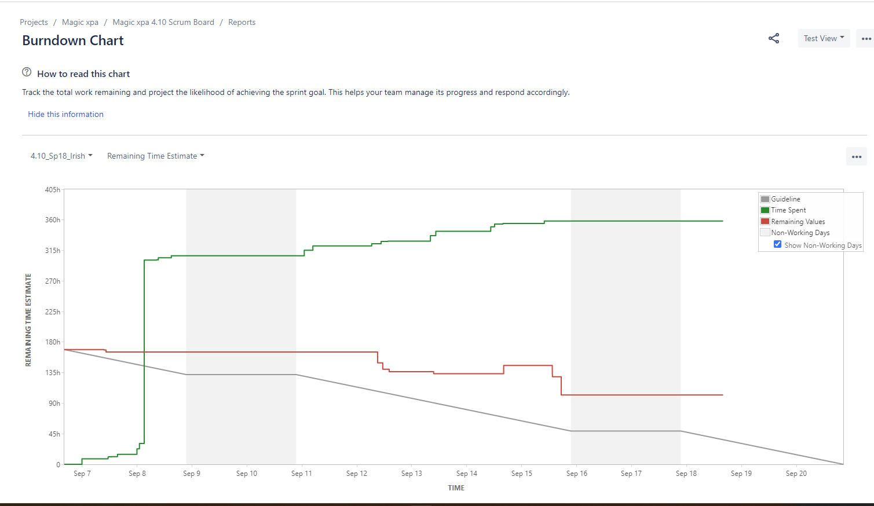
Task: Click the Projects breadcrumb link
Action: coord(34,22)
